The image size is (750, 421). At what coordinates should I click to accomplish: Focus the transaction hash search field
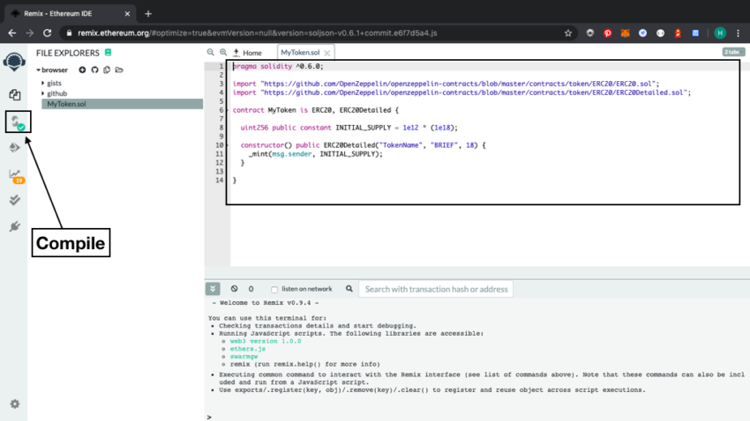[x=437, y=289]
